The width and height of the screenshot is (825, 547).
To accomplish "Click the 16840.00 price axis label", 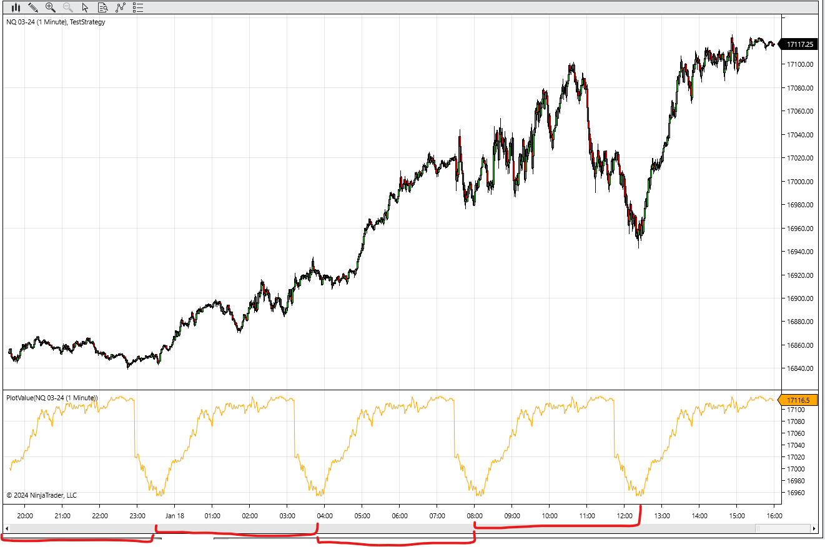I will tap(800, 368).
